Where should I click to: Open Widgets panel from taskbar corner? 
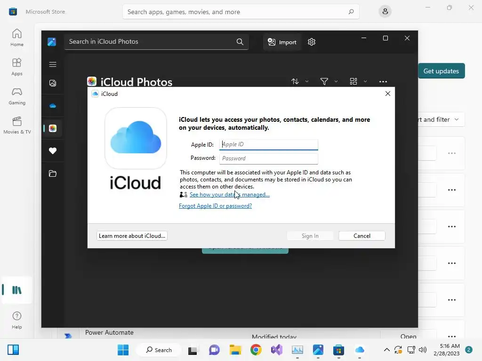tap(13, 350)
